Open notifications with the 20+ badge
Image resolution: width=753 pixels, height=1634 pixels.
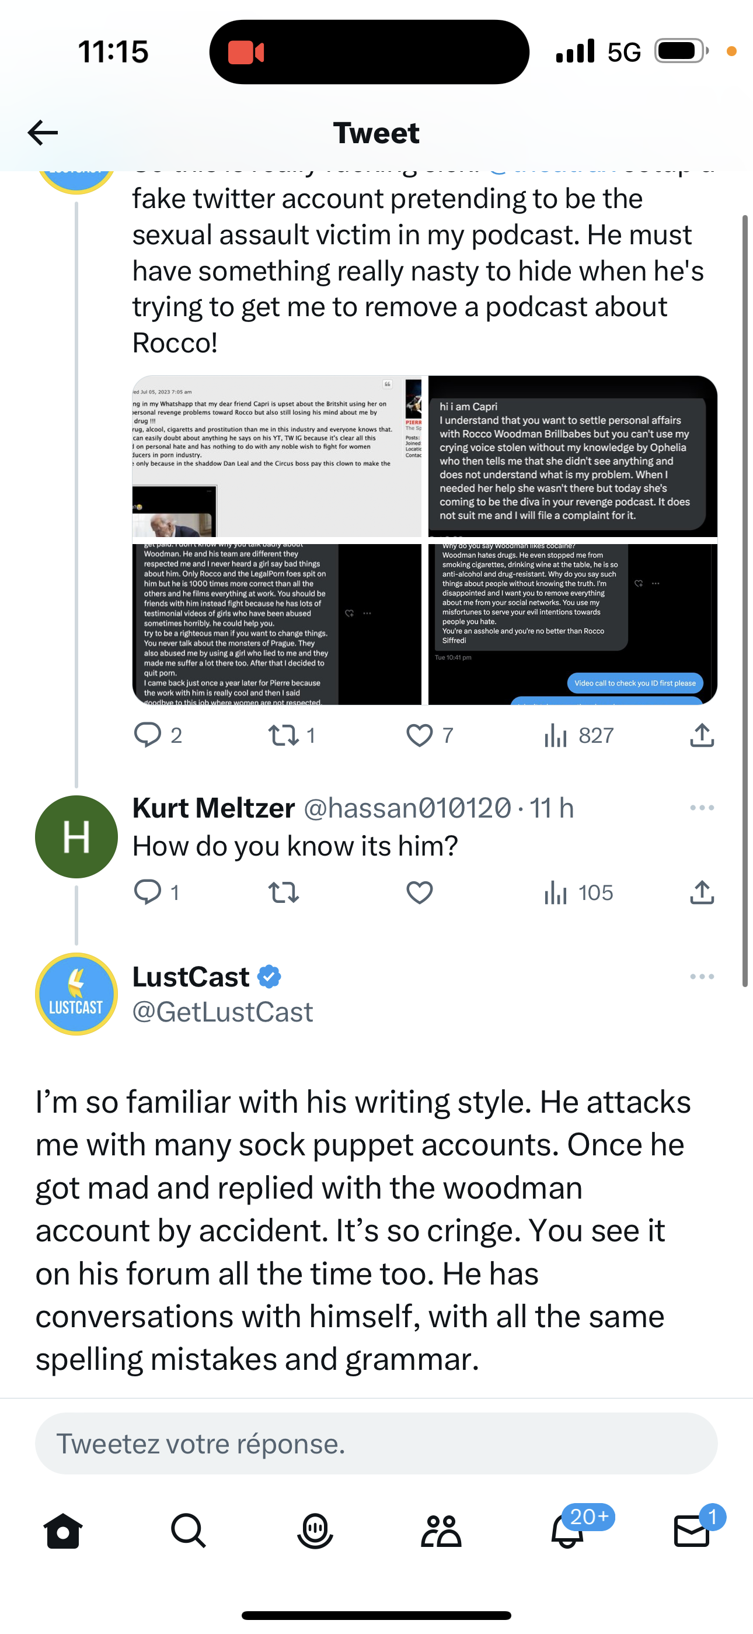point(567,1531)
